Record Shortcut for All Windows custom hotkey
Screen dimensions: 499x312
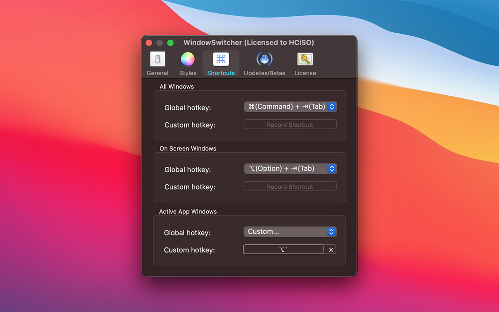pyautogui.click(x=290, y=124)
